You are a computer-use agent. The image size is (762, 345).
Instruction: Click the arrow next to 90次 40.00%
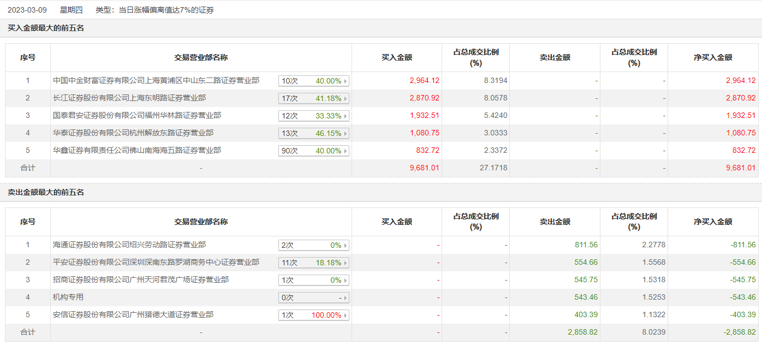(346, 151)
